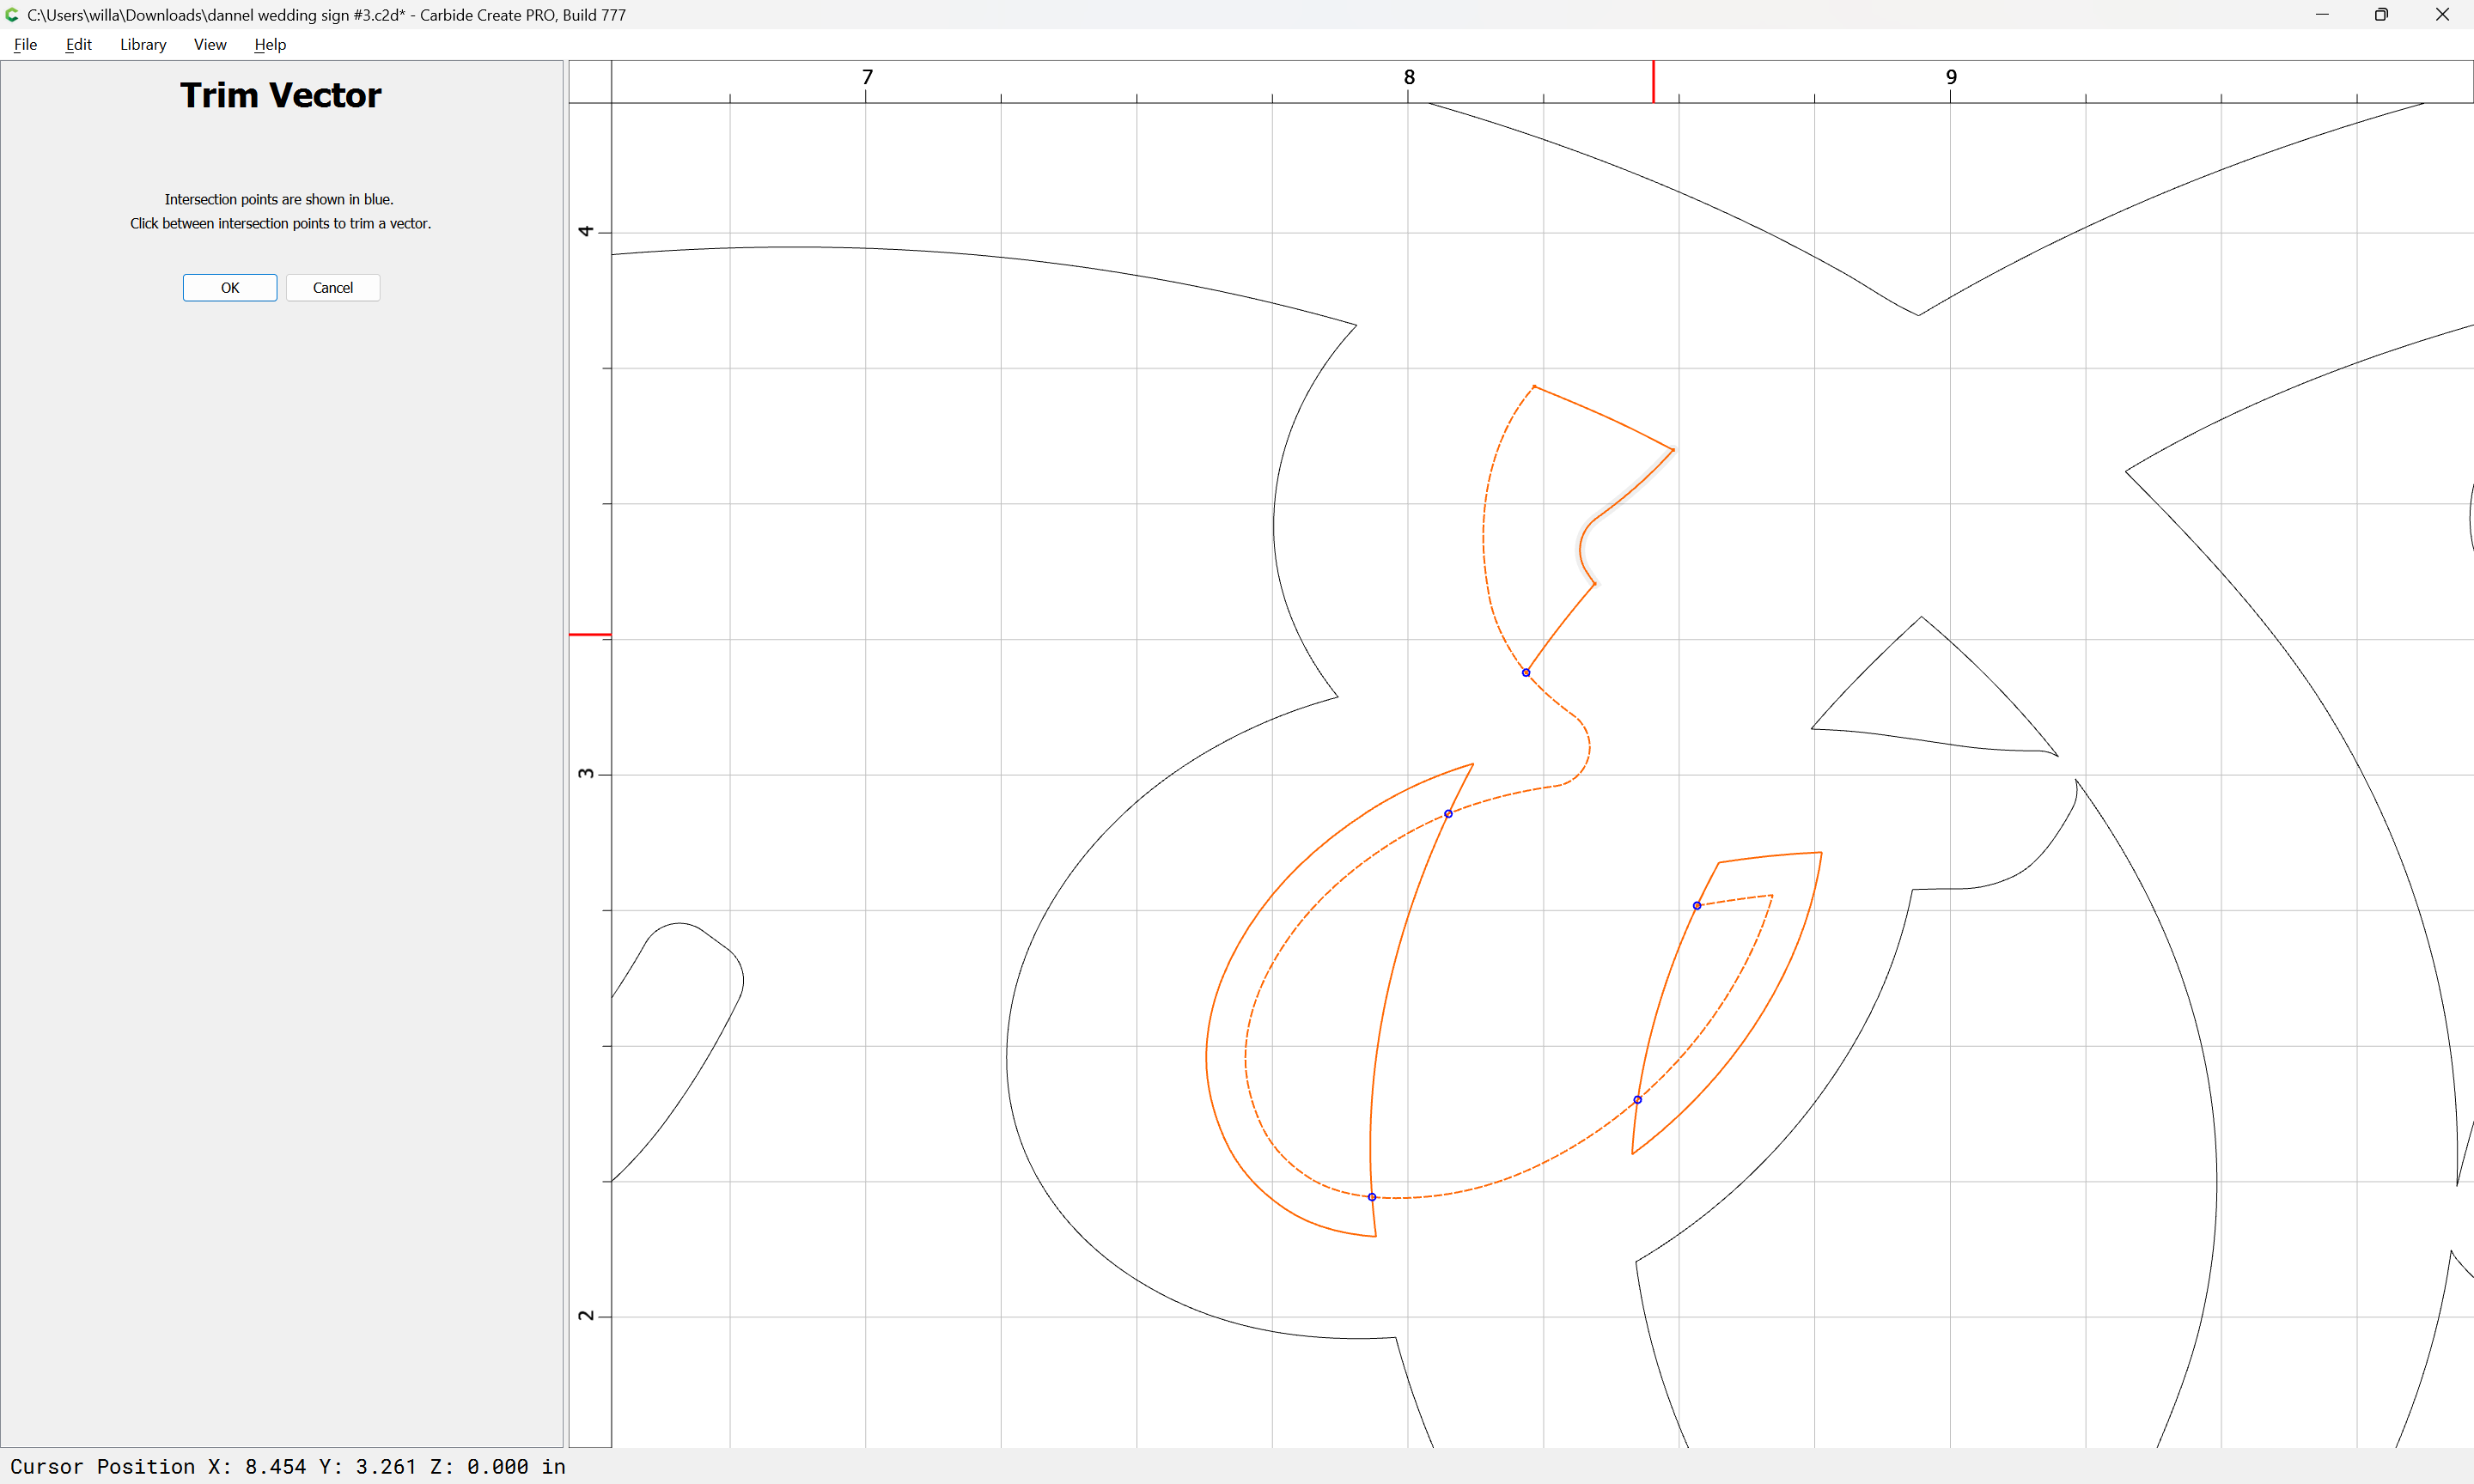This screenshot has width=2474, height=1484.
Task: Open the View menu
Action: tap(210, 44)
